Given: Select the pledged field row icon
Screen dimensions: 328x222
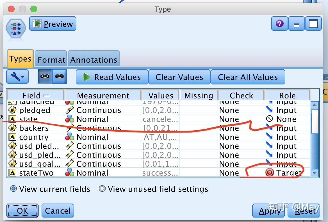Looking at the screenshot, I should (12, 110).
